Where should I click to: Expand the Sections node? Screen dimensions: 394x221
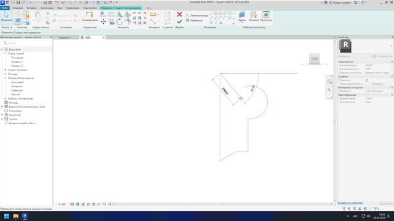click(6, 98)
